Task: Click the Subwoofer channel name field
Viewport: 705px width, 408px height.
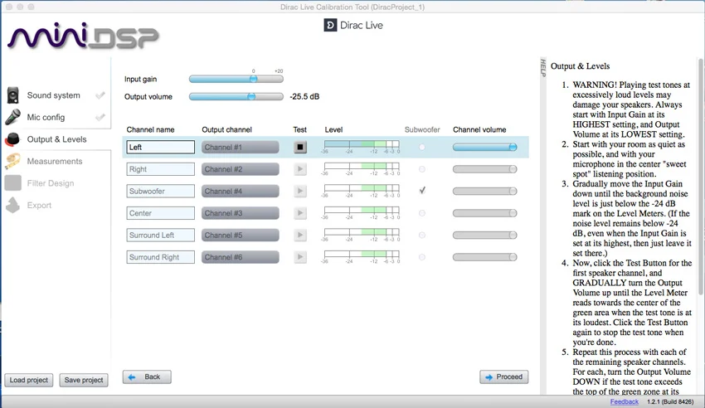Action: pyautogui.click(x=161, y=191)
